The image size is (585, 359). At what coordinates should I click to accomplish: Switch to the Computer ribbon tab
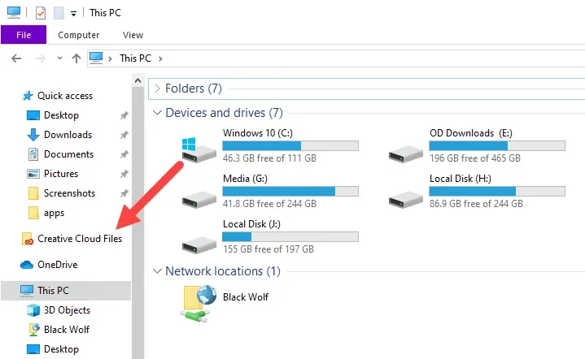[x=79, y=35]
